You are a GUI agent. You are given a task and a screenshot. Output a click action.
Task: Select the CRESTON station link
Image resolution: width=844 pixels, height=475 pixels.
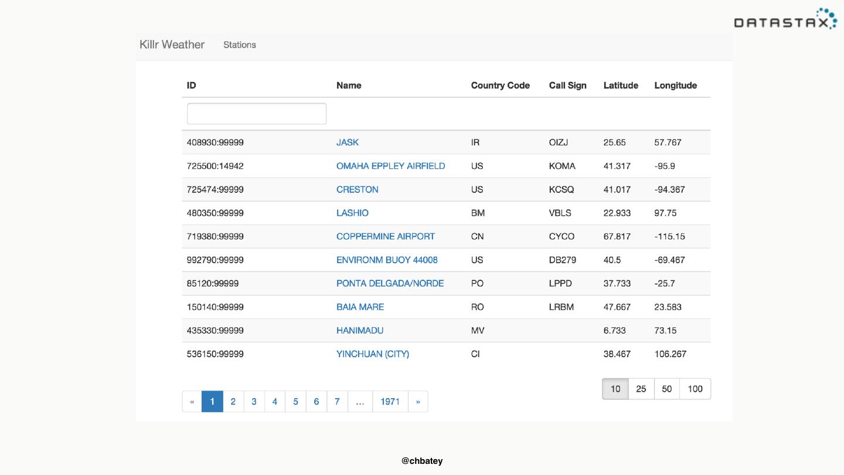[357, 189]
